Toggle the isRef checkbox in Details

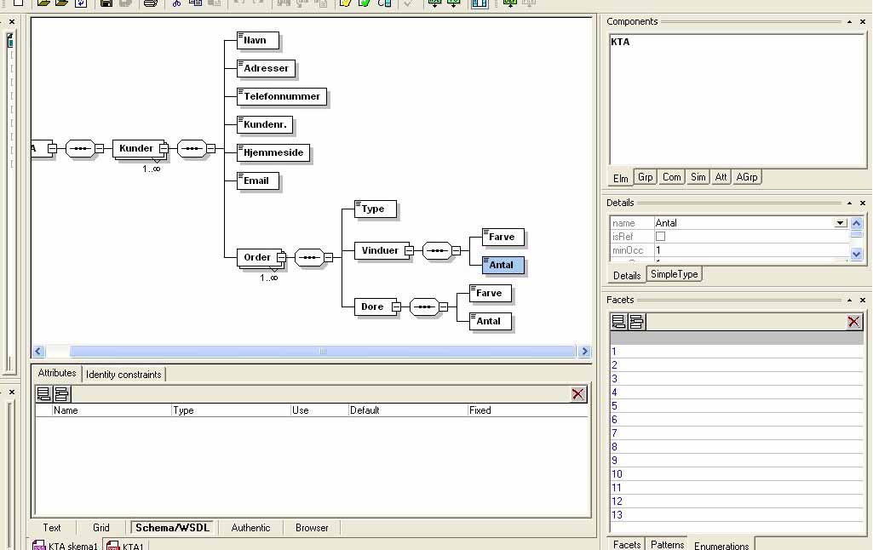[660, 237]
